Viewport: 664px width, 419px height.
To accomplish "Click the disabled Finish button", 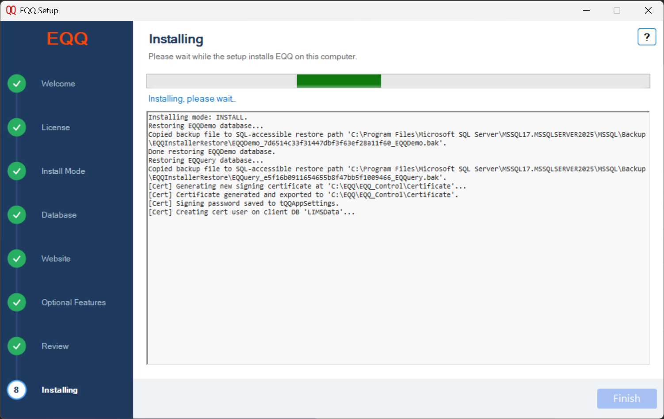I will (626, 398).
